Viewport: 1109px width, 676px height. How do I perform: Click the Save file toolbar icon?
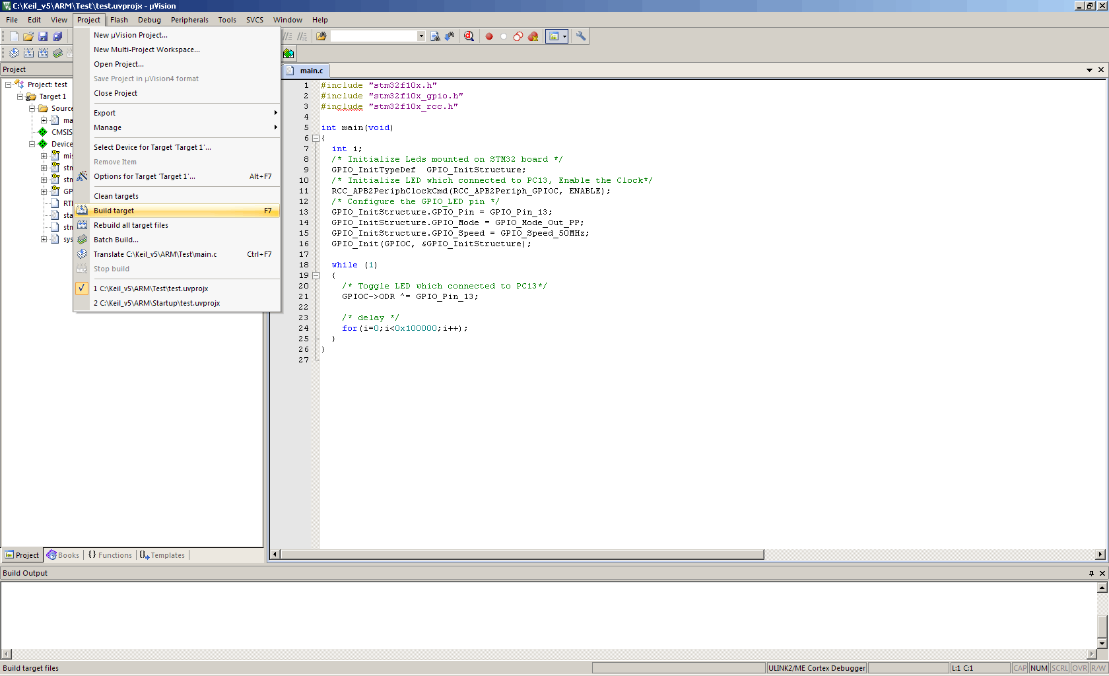coord(43,36)
